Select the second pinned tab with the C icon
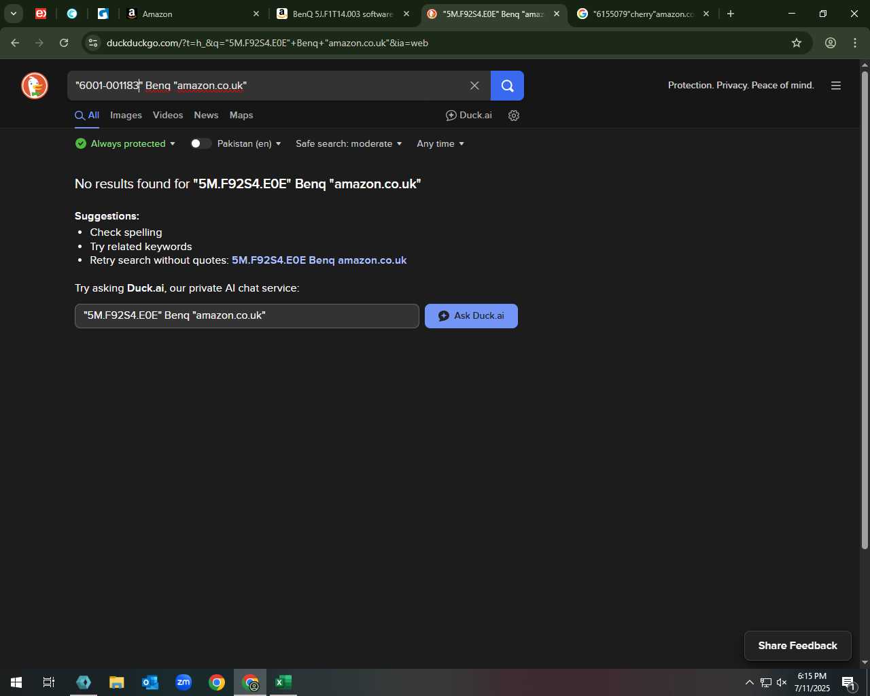 tap(72, 14)
